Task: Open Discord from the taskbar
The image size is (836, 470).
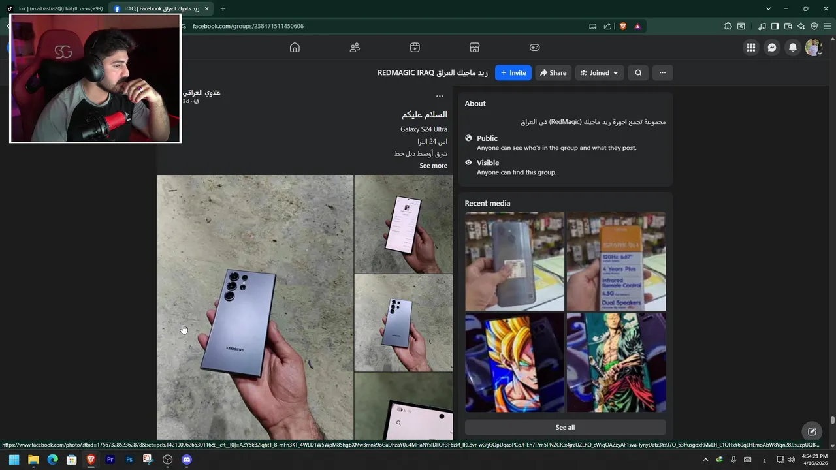Action: point(186,460)
